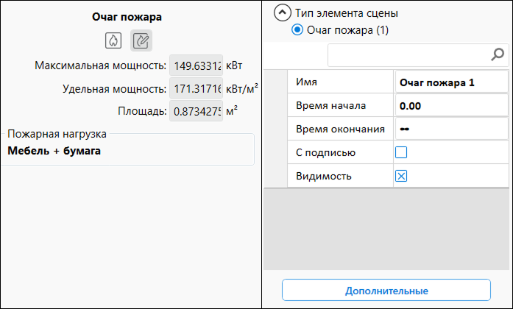Screen dimensions: 513x309
Task: Click the Время окончания property label
Action: 340,129
